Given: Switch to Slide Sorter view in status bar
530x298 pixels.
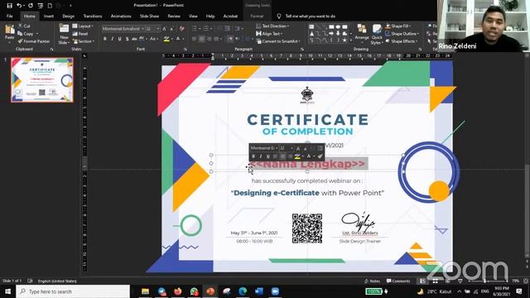Looking at the screenshot, I should pyautogui.click(x=436, y=281).
